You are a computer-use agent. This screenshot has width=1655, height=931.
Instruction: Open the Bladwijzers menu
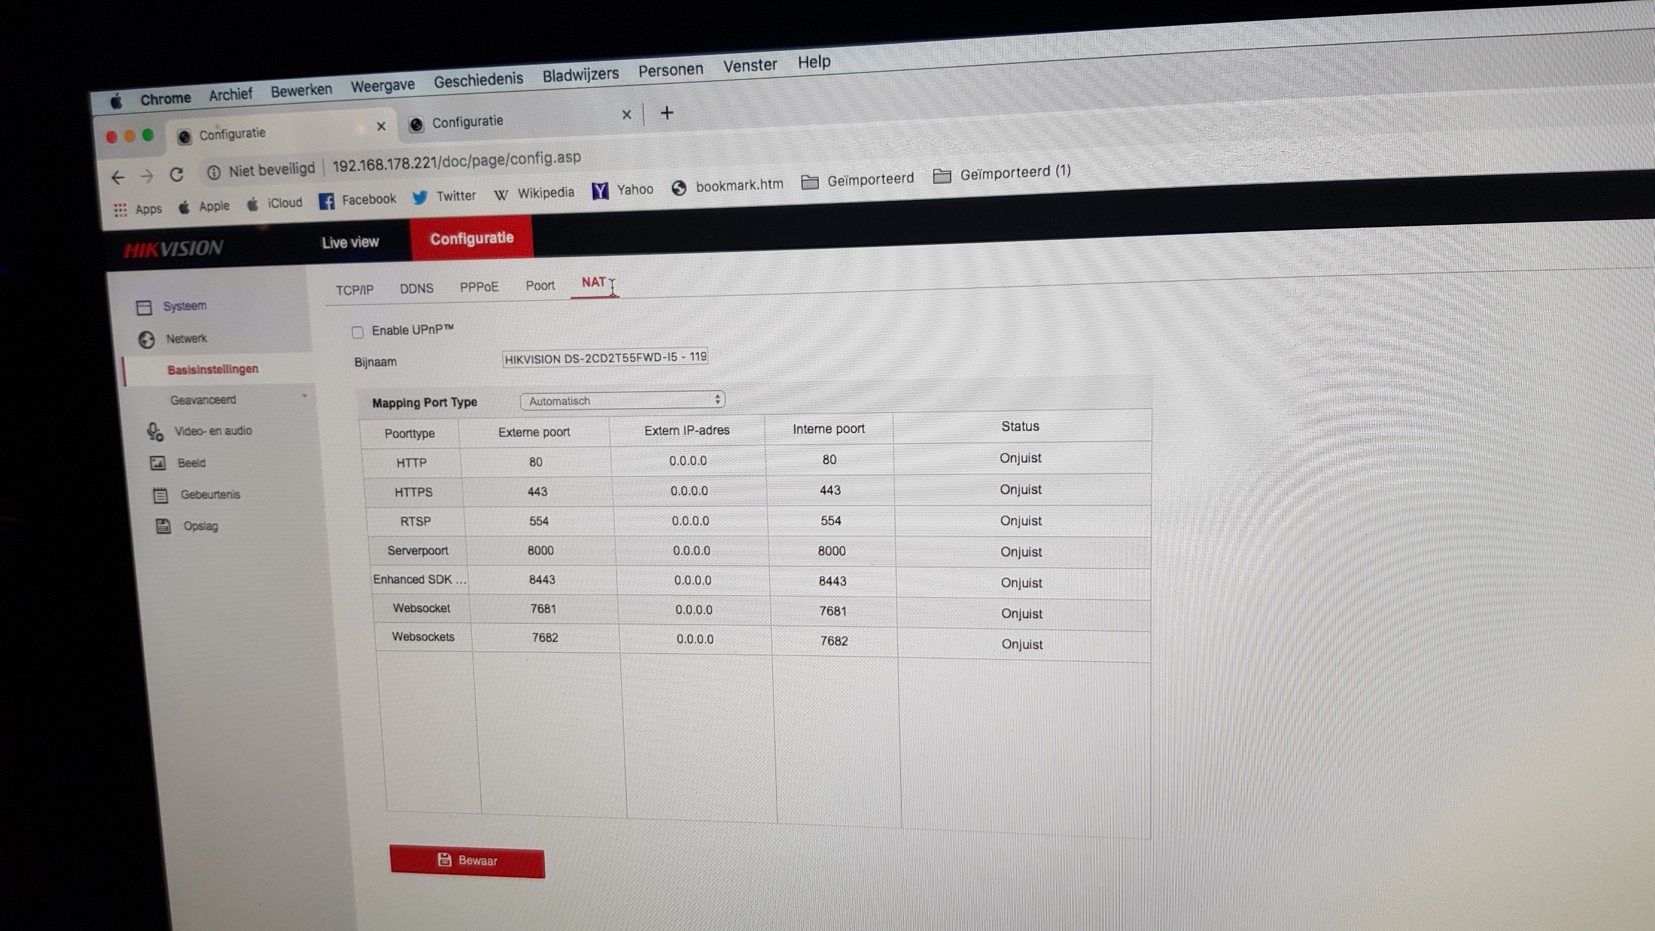580,75
